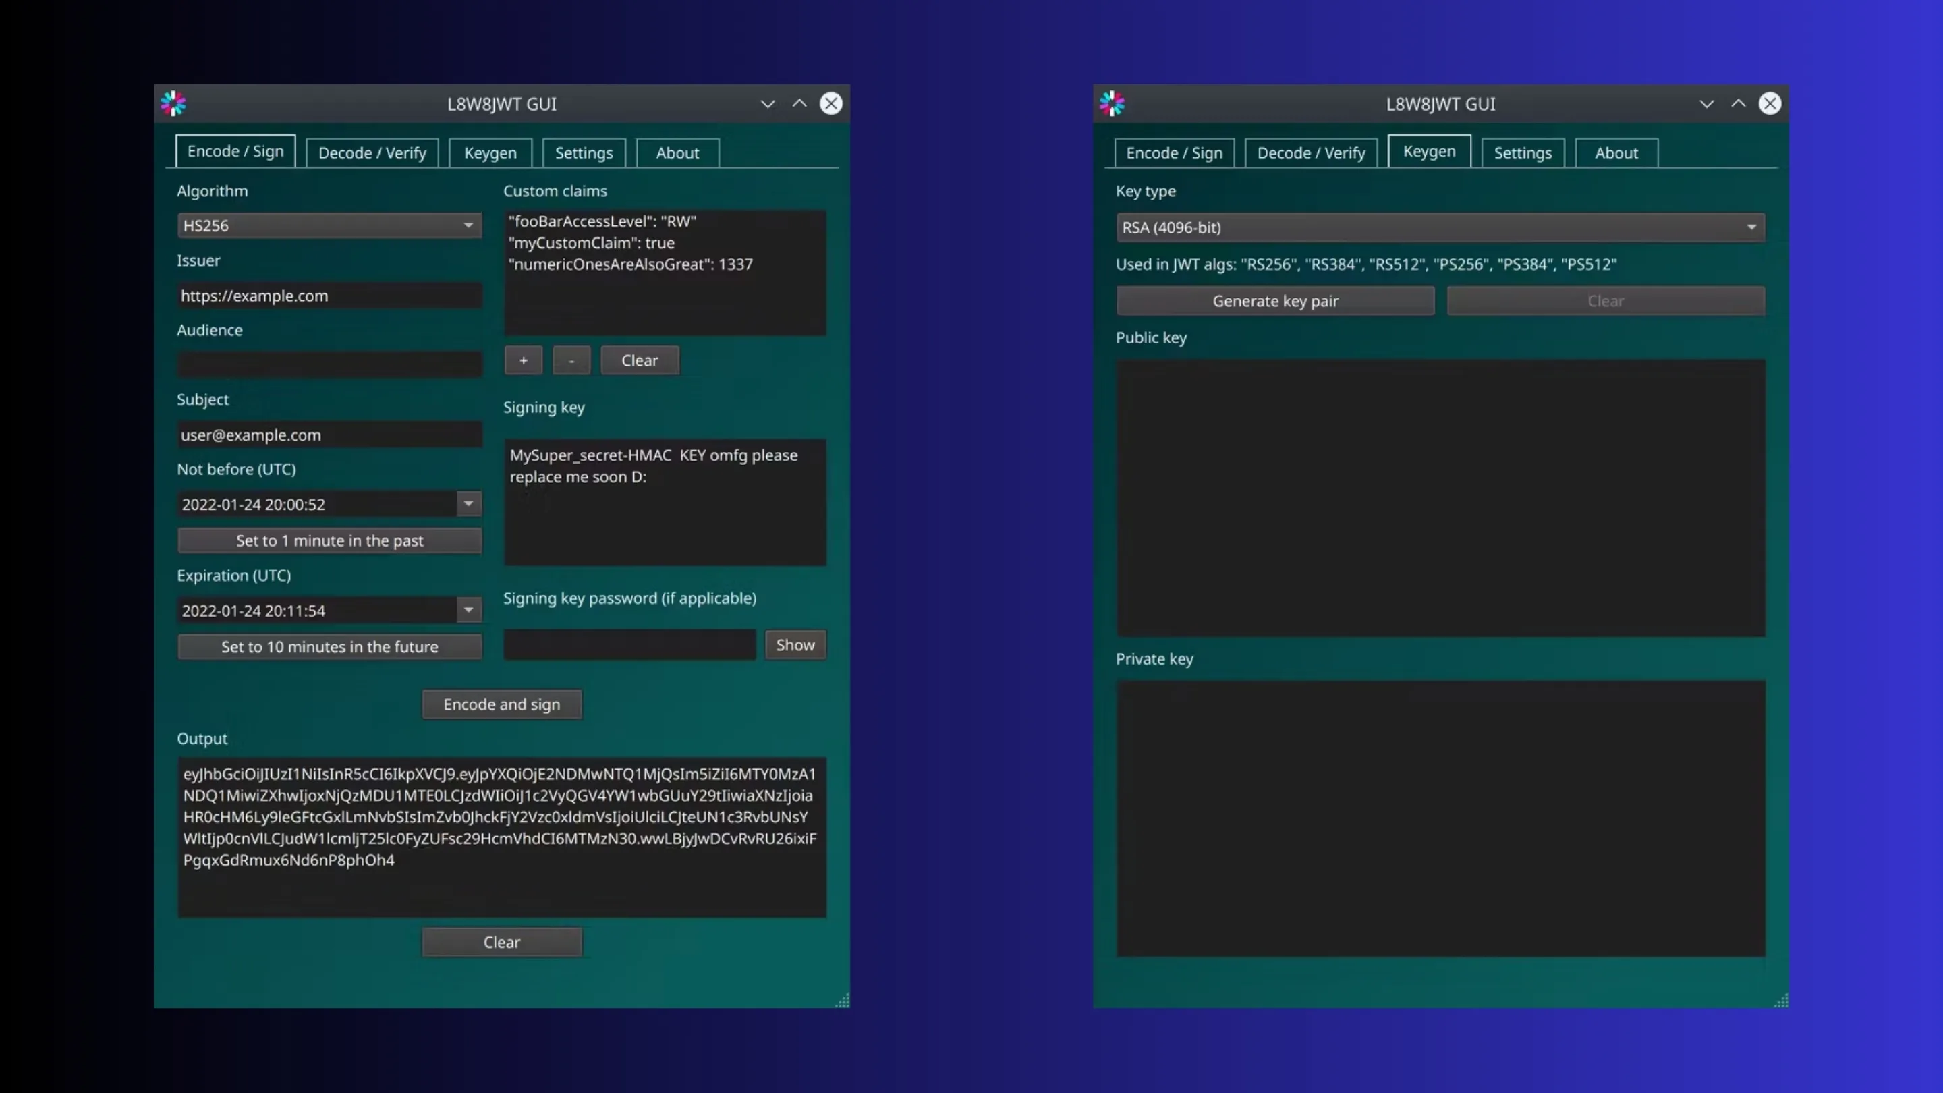Minimize the left L8W8JWT window
The image size is (1943, 1093).
768,103
